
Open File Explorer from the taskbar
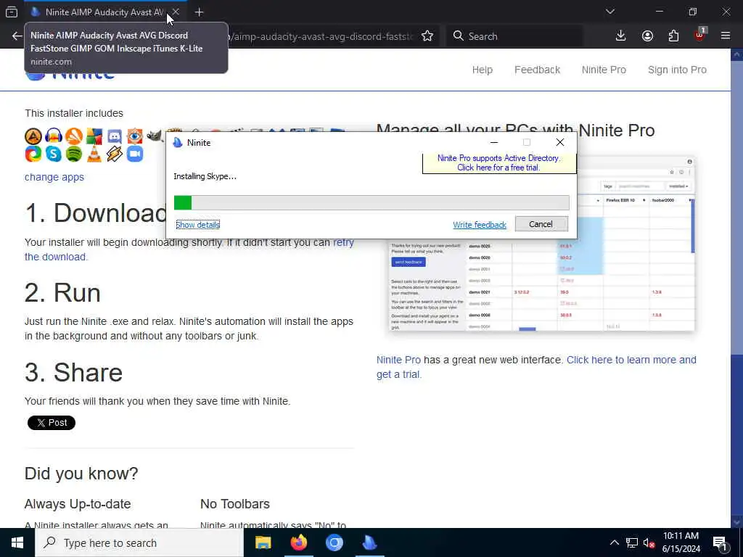point(263,542)
